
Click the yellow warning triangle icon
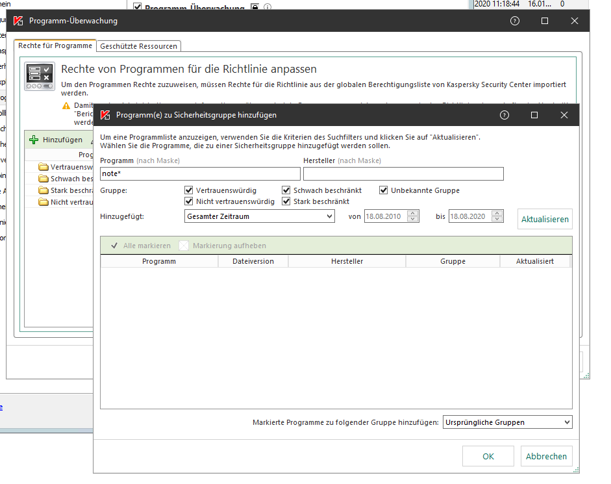[x=66, y=105]
